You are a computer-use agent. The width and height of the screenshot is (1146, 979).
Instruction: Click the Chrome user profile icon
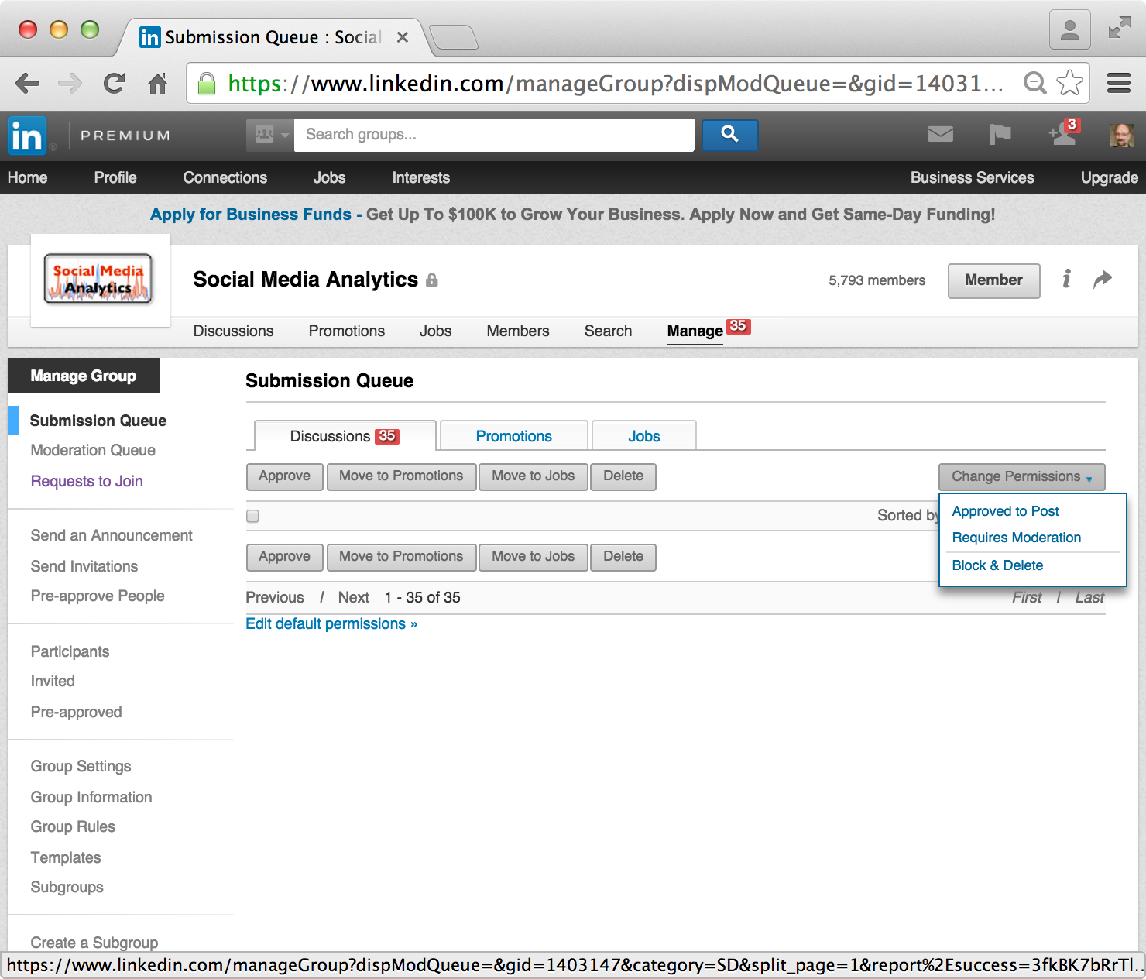tap(1070, 29)
